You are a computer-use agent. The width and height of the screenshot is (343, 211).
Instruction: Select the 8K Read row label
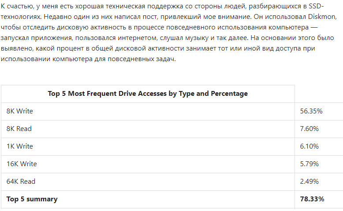19,129
